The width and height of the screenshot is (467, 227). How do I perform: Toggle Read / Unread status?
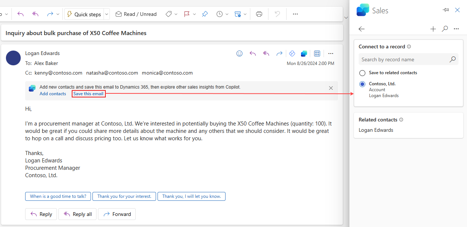tap(136, 14)
